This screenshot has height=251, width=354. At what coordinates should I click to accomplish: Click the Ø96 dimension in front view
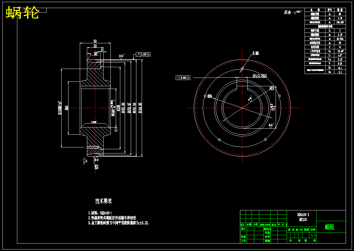[x=210, y=96]
